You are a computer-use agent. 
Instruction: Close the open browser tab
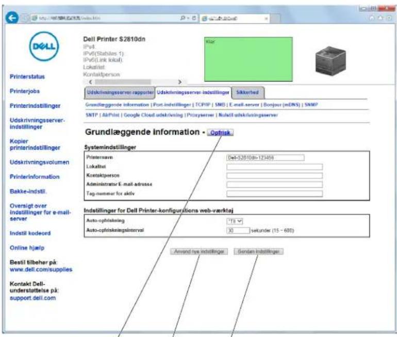coord(266,19)
